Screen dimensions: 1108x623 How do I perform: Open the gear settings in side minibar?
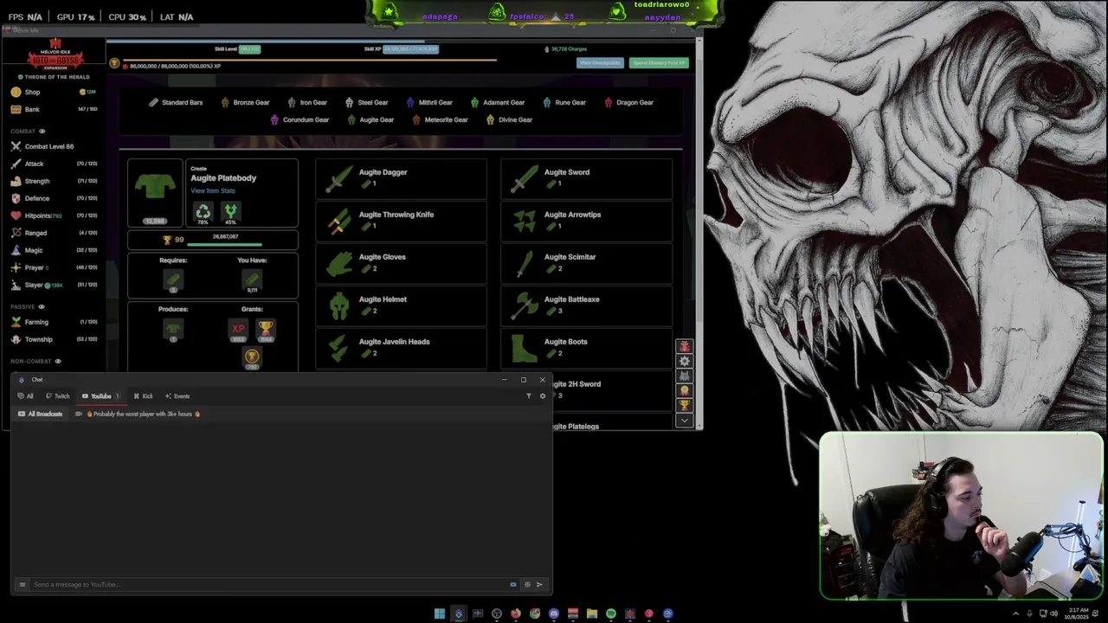[x=685, y=361]
